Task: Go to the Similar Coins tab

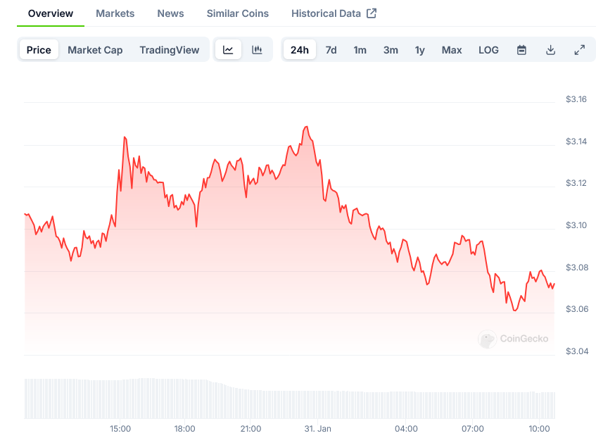Action: pyautogui.click(x=237, y=13)
